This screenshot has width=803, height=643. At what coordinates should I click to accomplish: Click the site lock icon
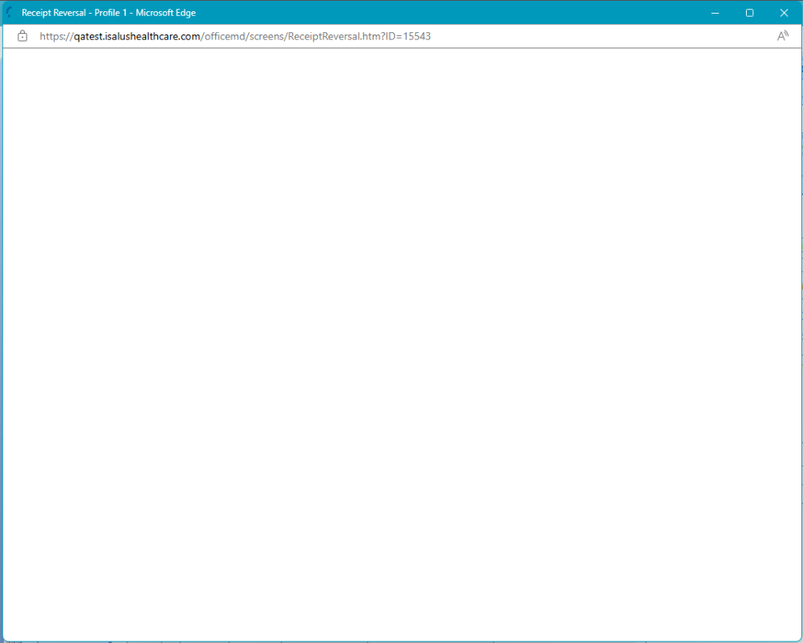(22, 36)
